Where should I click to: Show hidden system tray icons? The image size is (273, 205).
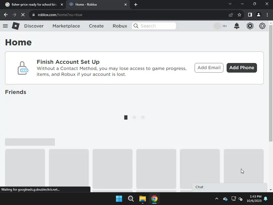217,199
